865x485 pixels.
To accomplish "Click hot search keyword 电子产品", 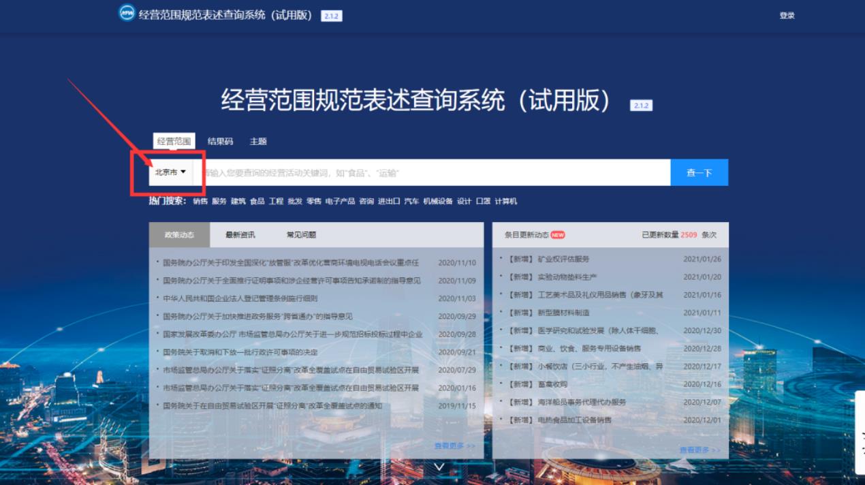I will pos(340,202).
